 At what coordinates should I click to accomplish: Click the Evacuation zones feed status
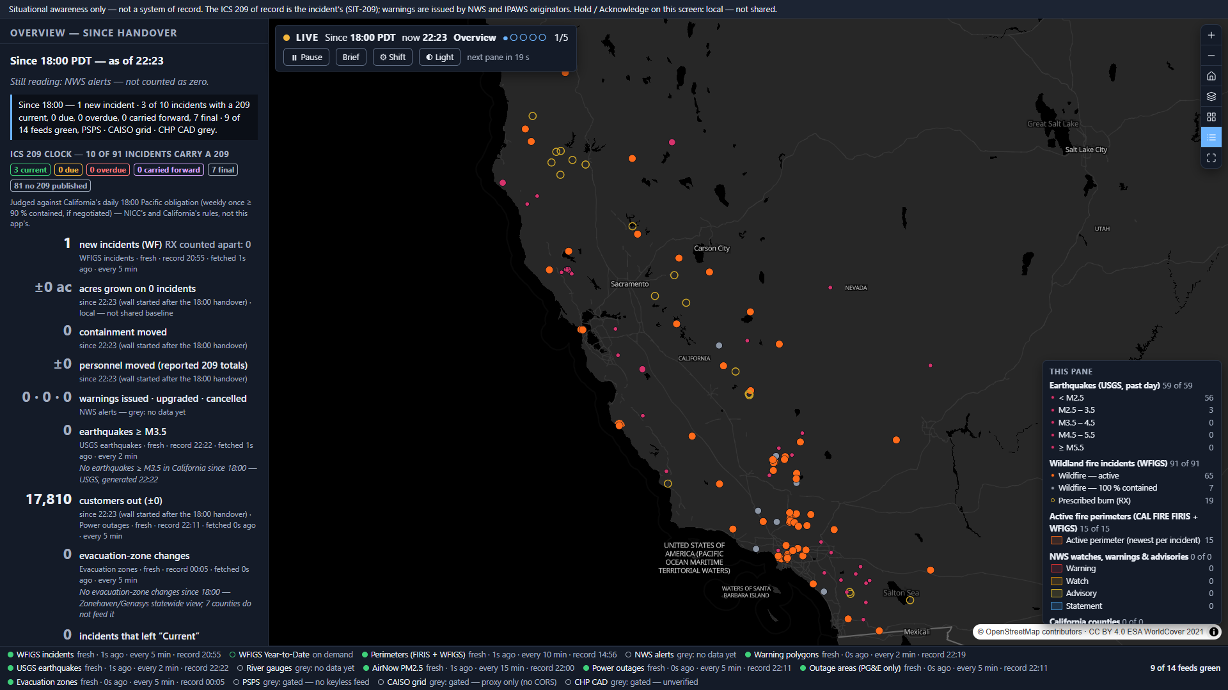tap(116, 682)
